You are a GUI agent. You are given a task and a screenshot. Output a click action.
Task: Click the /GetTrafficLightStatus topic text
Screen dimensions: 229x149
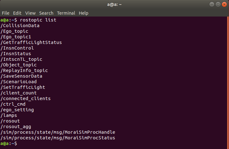pos(31,42)
